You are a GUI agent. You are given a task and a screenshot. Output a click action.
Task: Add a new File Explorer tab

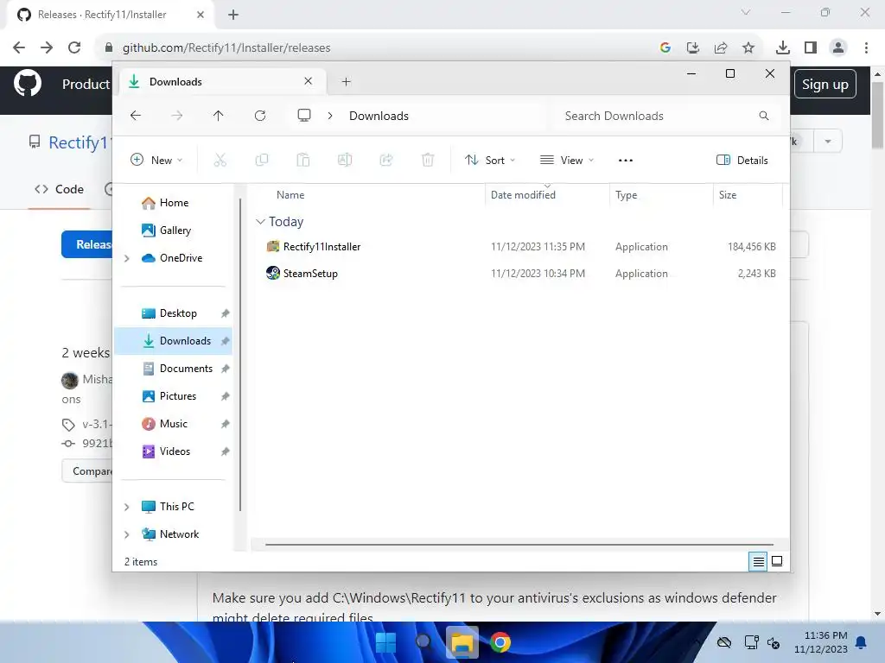click(x=347, y=82)
